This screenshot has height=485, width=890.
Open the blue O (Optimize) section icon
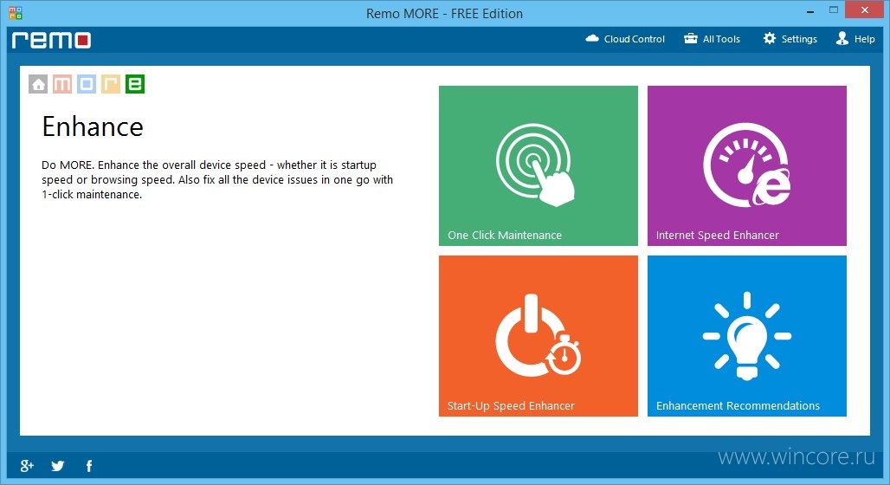pyautogui.click(x=87, y=84)
